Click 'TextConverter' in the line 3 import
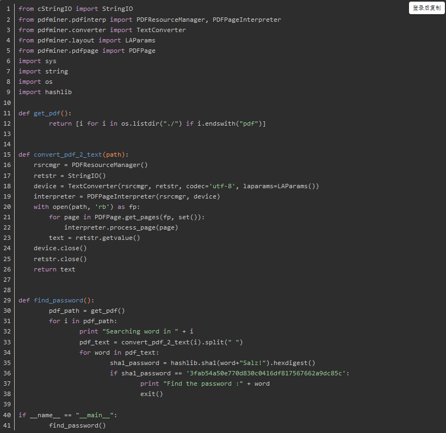This screenshot has height=433, width=446. (x=161, y=30)
